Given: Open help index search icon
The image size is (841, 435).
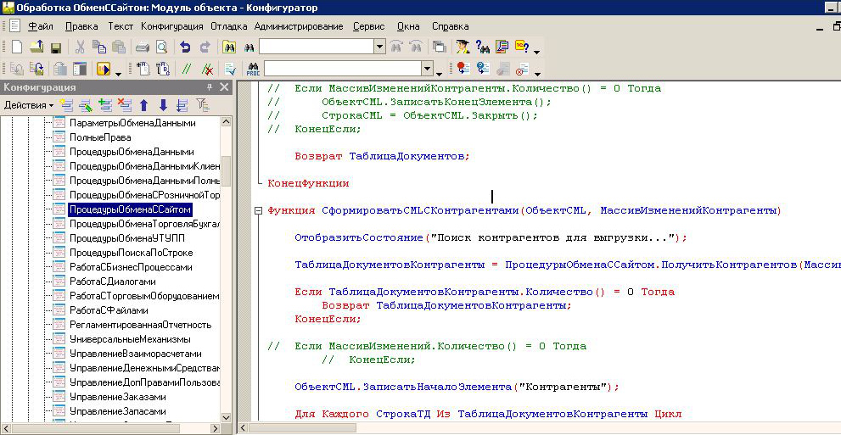Looking at the screenshot, I should 483,47.
